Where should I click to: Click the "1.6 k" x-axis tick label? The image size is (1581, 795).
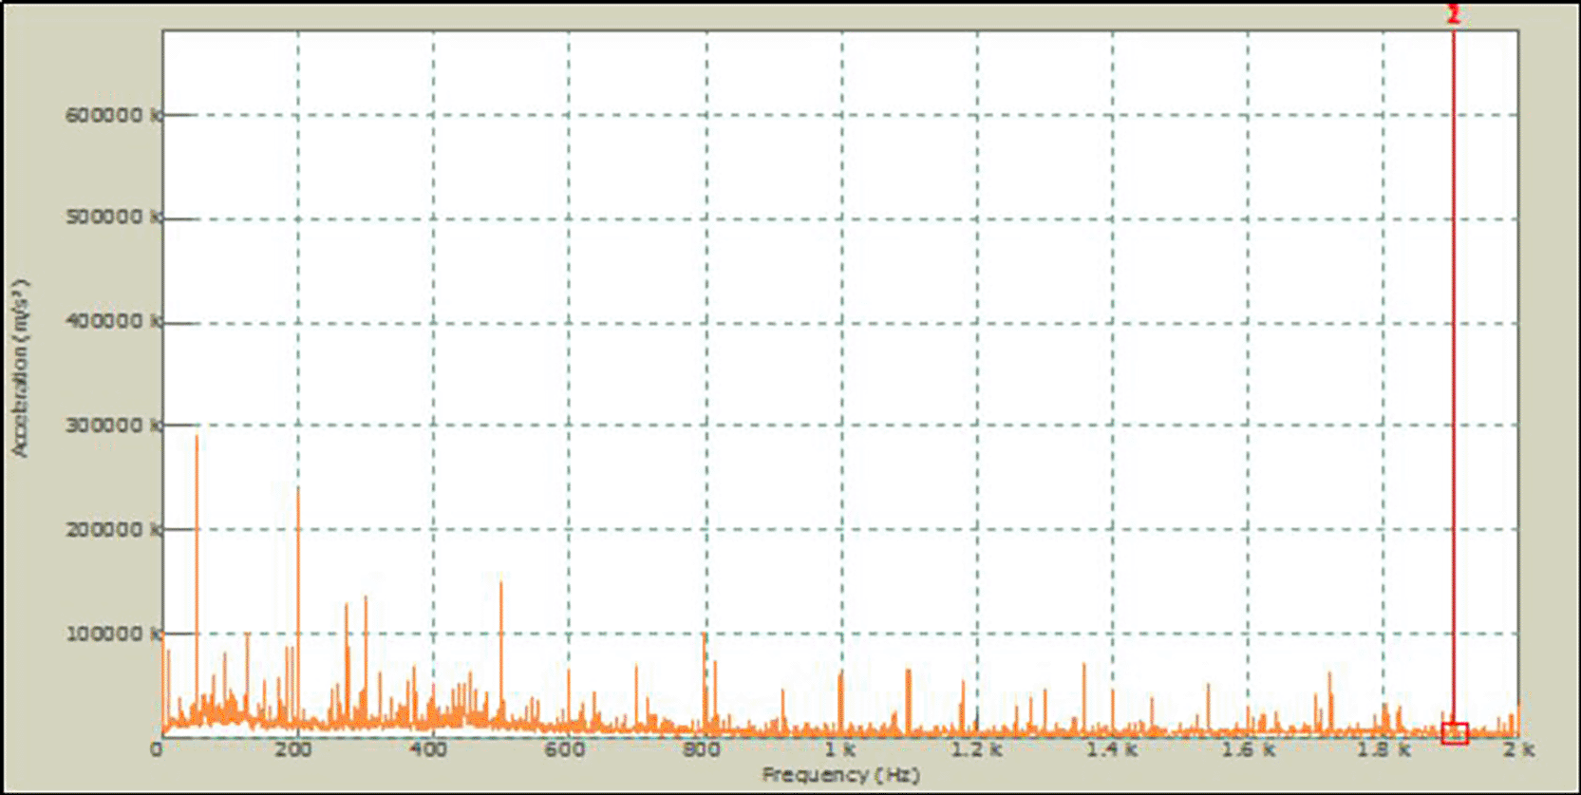pos(1248,750)
